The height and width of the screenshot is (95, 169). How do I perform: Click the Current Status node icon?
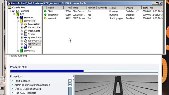click(x=25, y=27)
